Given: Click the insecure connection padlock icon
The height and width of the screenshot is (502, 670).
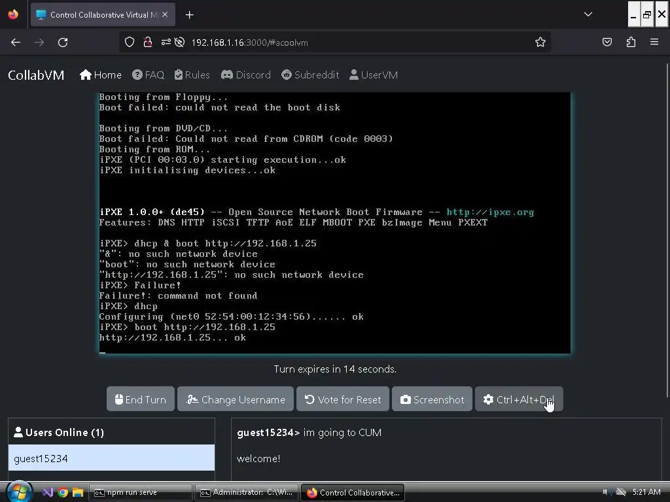Looking at the screenshot, I should point(147,42).
